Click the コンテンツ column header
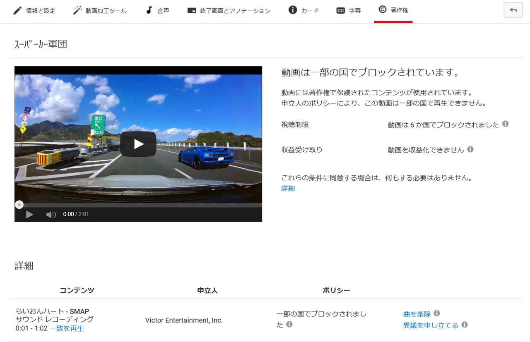The width and height of the screenshot is (530, 342). click(77, 290)
